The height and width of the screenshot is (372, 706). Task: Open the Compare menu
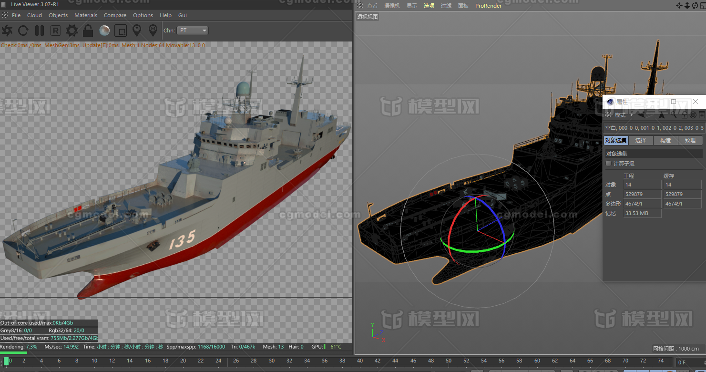pos(115,15)
